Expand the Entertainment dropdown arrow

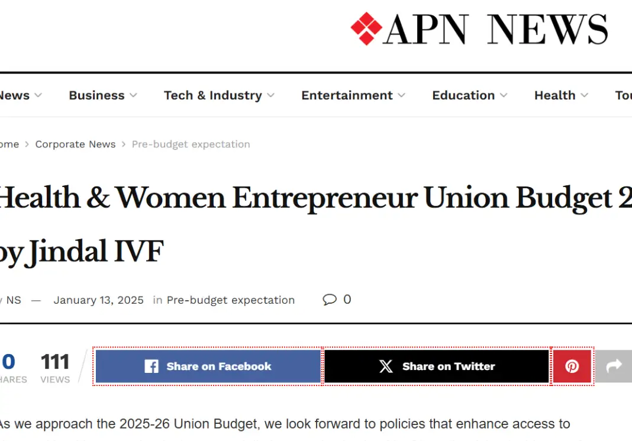pos(402,95)
